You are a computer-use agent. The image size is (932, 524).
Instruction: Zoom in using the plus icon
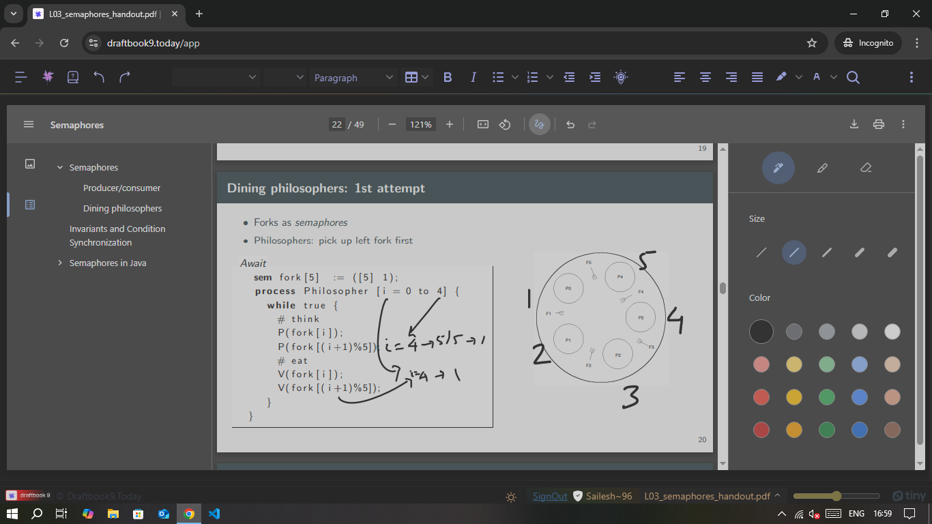click(x=449, y=124)
